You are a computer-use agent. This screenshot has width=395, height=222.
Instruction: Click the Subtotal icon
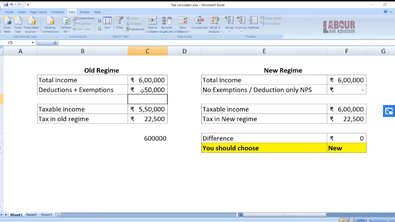253,22
